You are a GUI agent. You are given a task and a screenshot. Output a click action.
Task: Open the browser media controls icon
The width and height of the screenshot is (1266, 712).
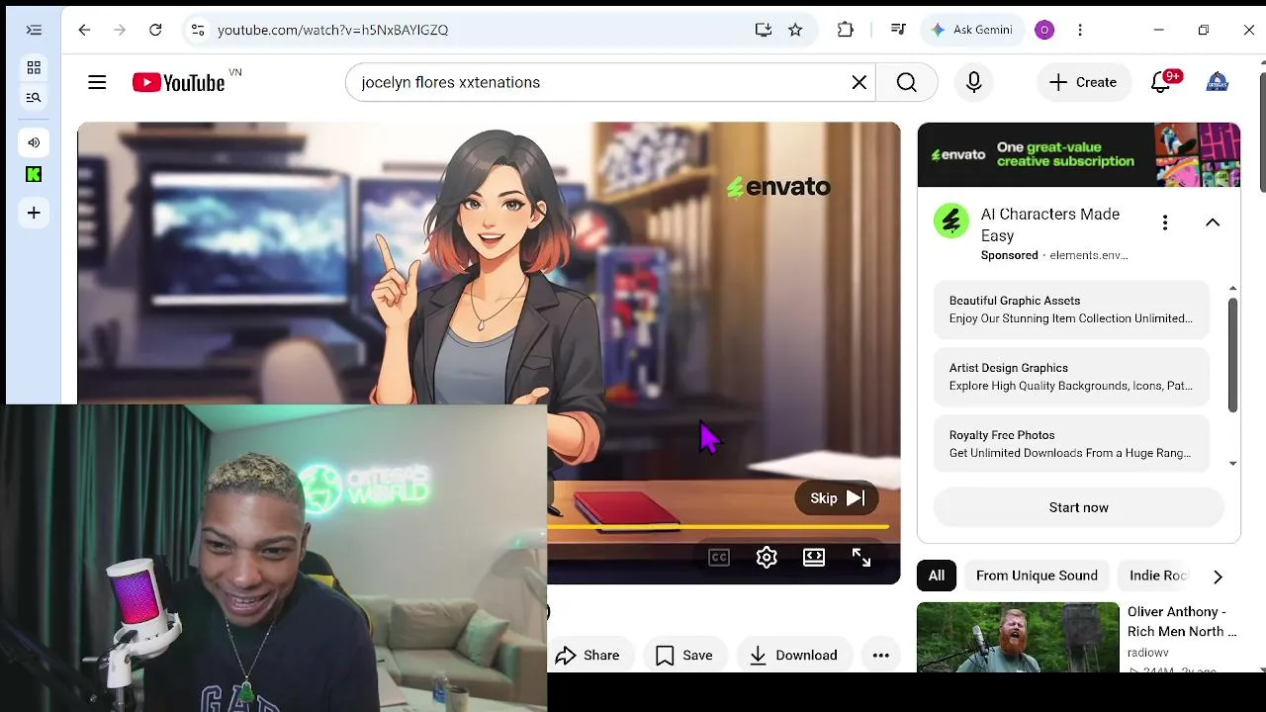tap(898, 30)
